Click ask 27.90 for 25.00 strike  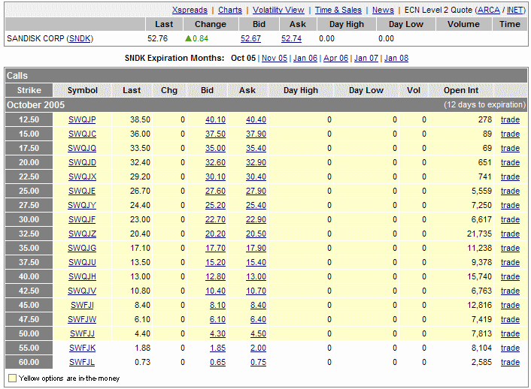point(256,191)
